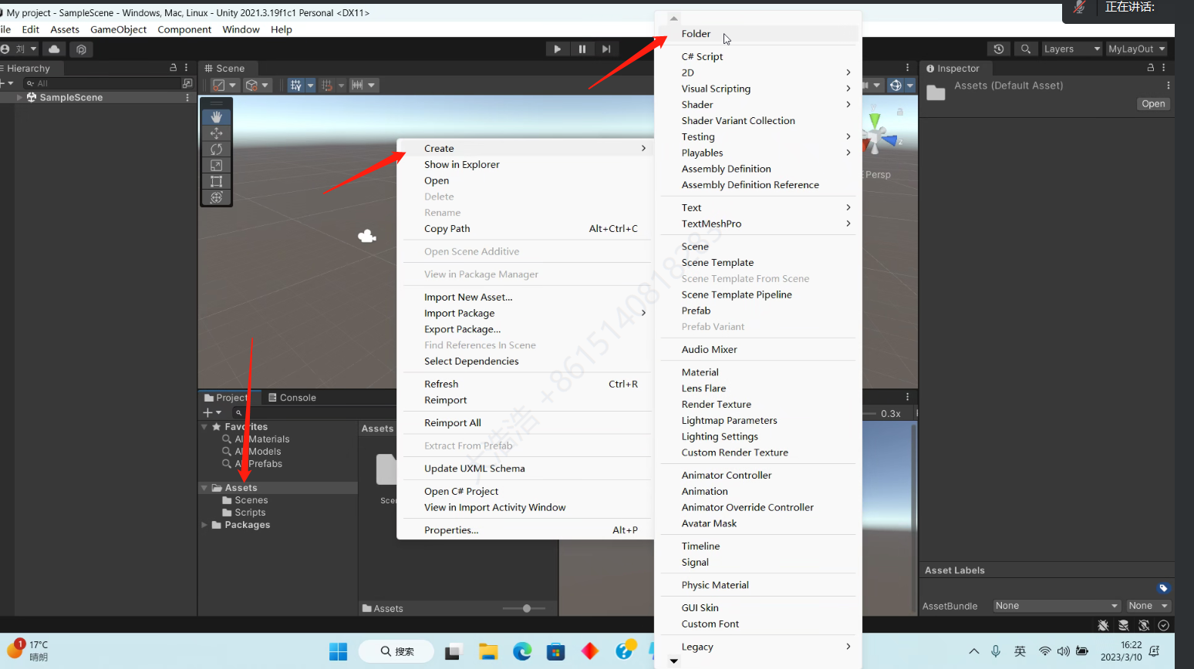Open increment snapping dropdown
Screen dimensions: 1194x669
(364, 86)
